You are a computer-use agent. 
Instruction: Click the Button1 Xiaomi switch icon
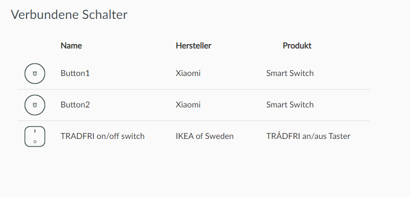(34, 74)
